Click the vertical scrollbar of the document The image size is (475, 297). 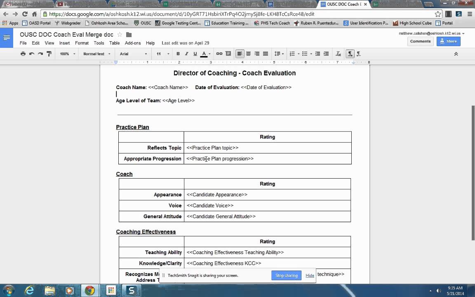(473, 173)
